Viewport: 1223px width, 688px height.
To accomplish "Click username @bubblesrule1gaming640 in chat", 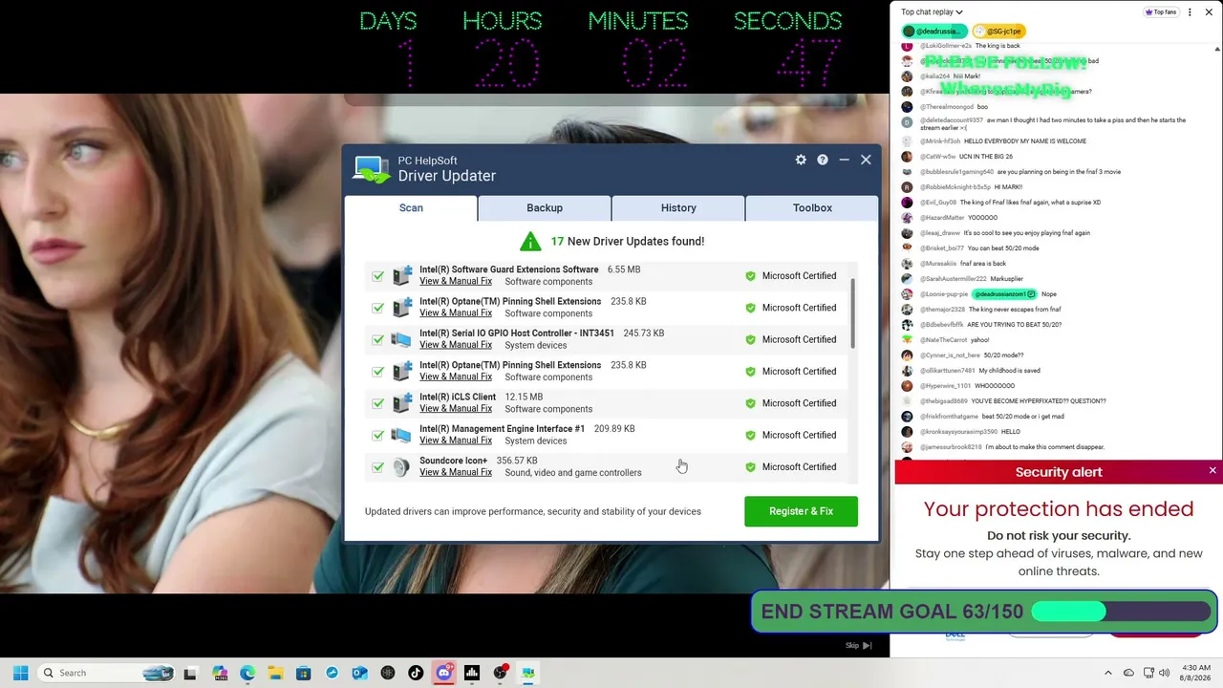I will pos(957,172).
